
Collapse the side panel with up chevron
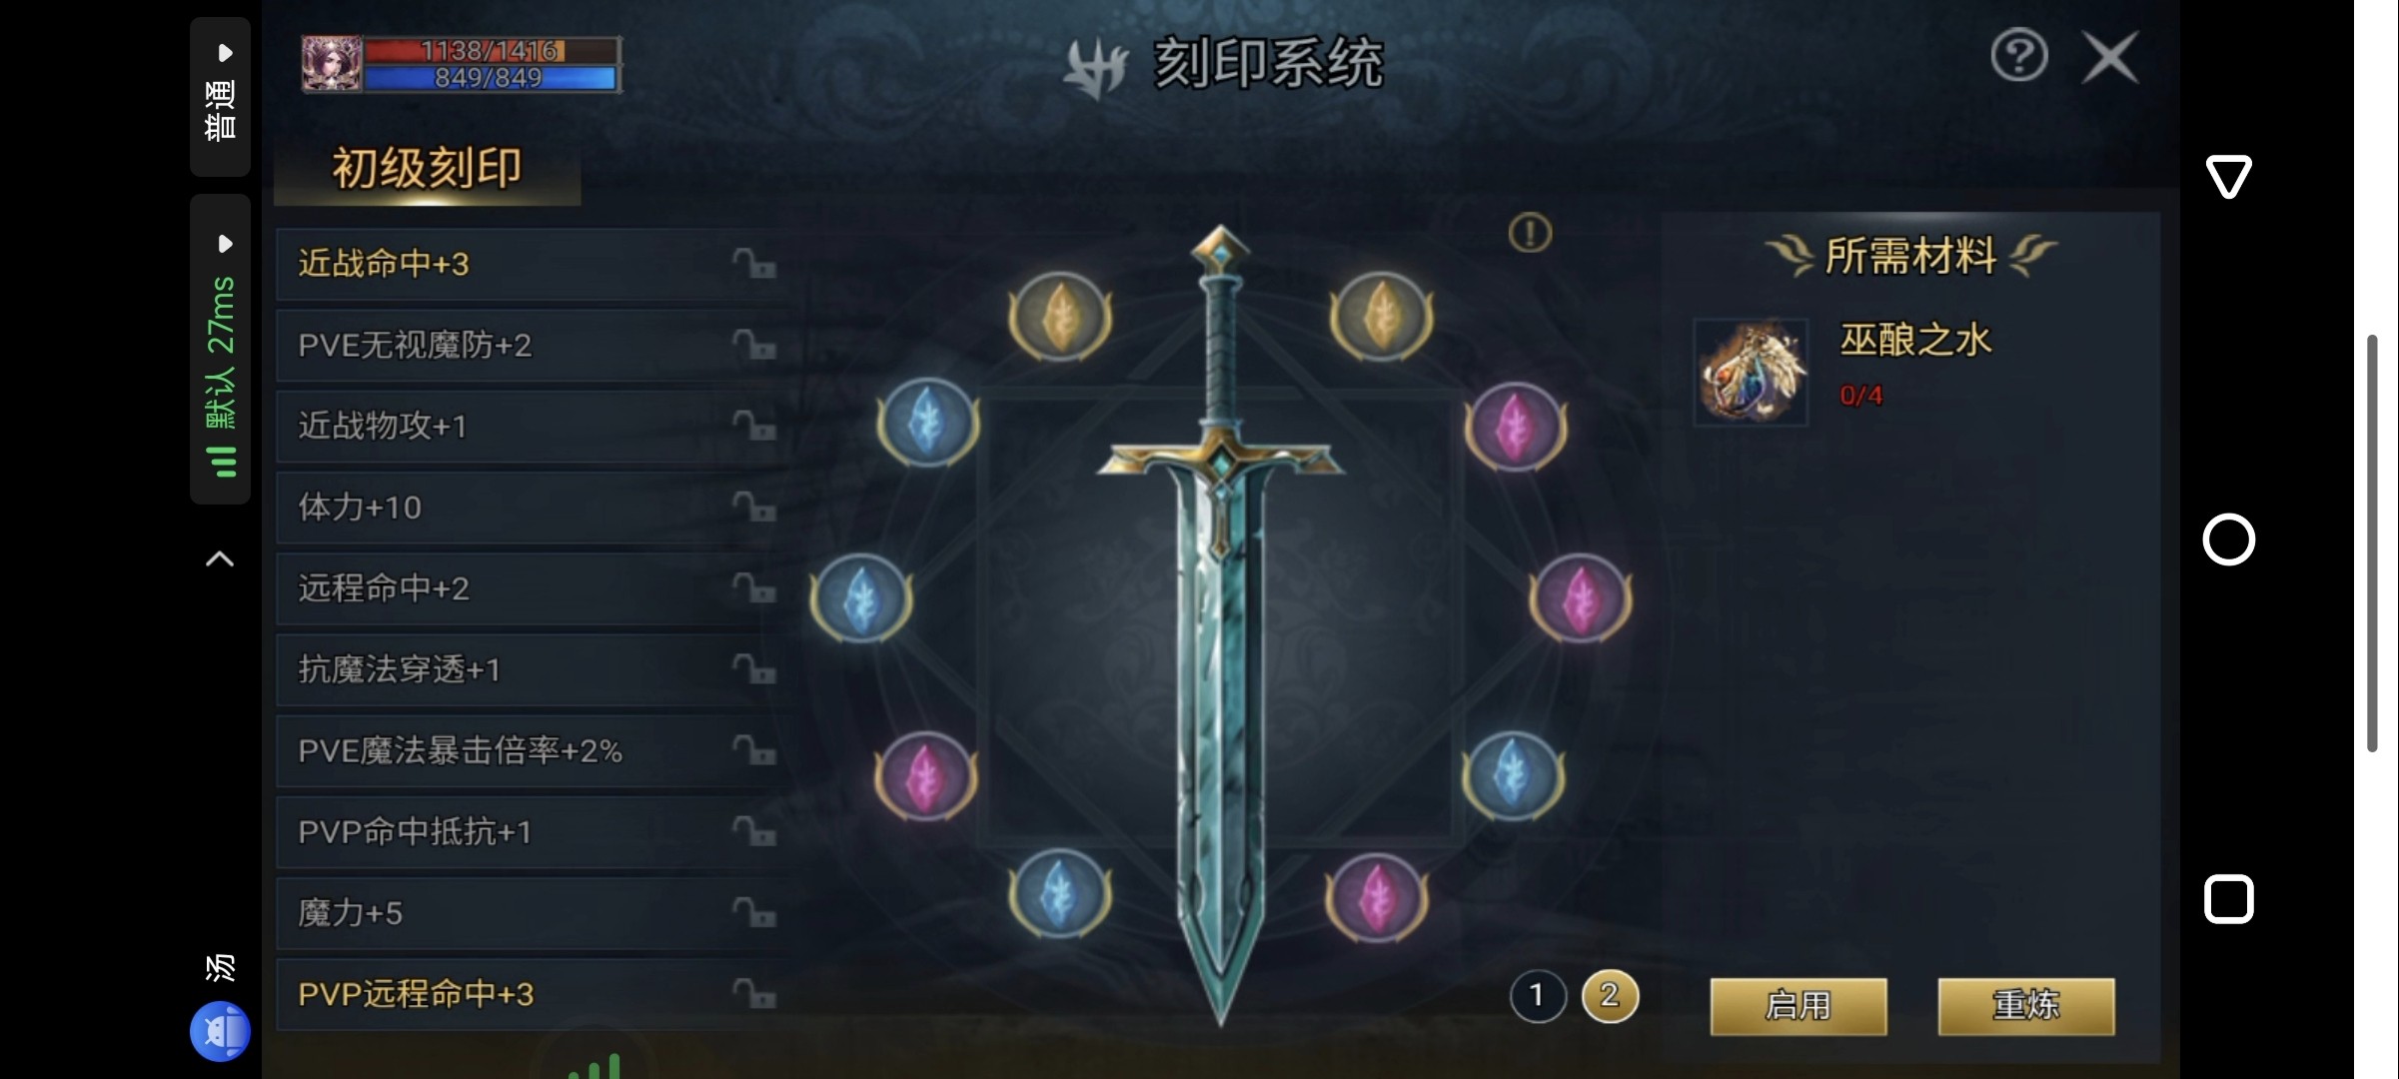(x=220, y=559)
